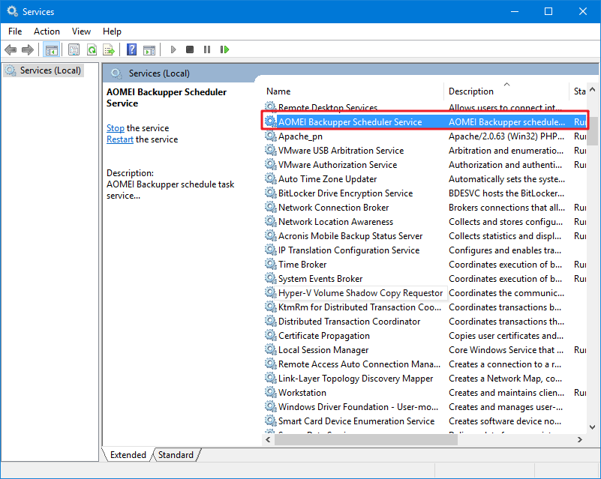Select BitLocker Drive Encryption Service row
This screenshot has height=479, width=601.
coord(425,193)
